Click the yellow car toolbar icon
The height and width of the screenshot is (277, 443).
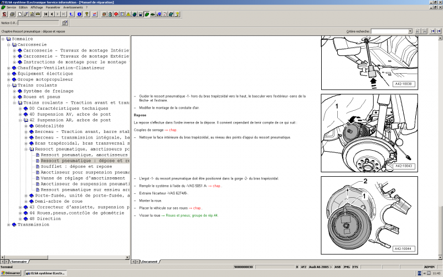point(38,14)
